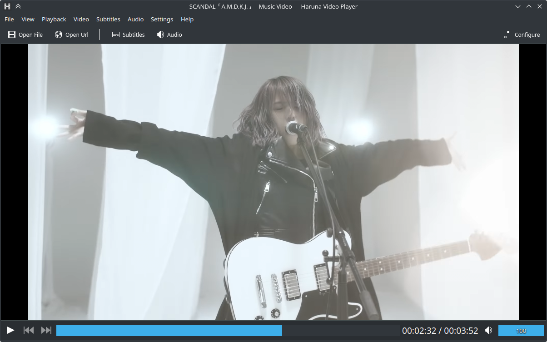Open the Settings menu

(162, 19)
